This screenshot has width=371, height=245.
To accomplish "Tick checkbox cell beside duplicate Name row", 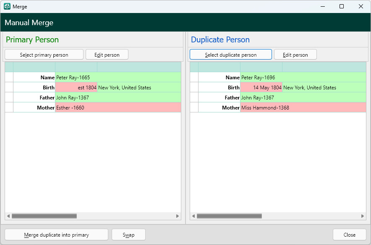I will pos(194,77).
